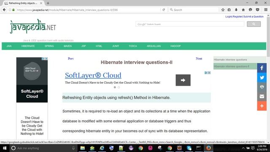This screenshot has height=152, width=270.
Task: Click the Google custom search box
Action: pyautogui.click(x=190, y=24)
